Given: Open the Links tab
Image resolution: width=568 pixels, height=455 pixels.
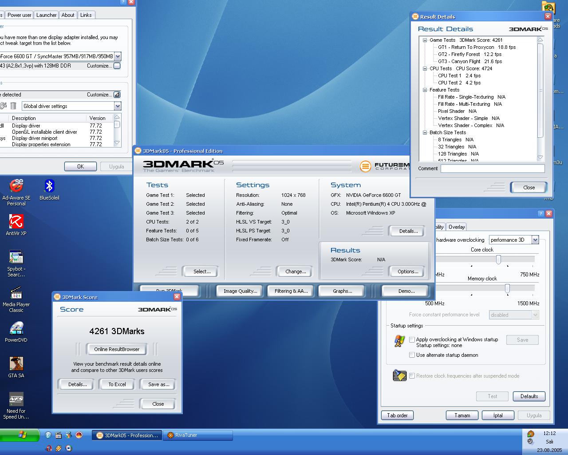Looking at the screenshot, I should [86, 15].
